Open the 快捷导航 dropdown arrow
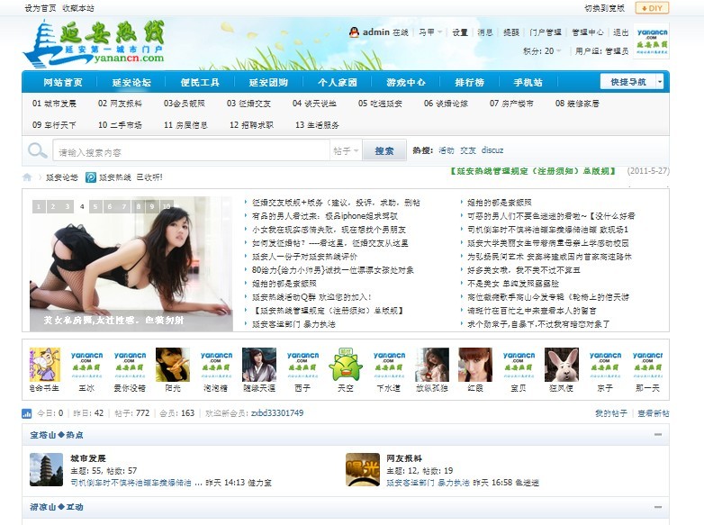704x525 pixels. (x=659, y=82)
